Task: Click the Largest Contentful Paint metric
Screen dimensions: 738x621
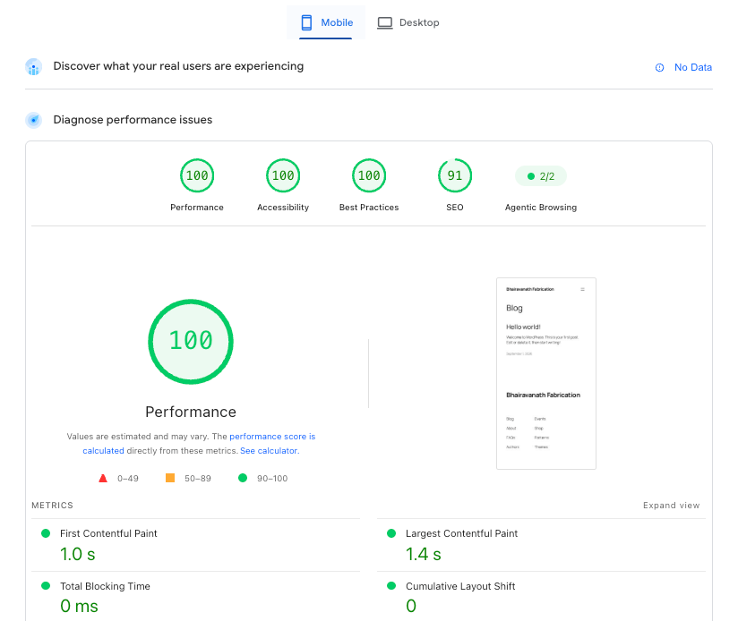Action: click(x=461, y=533)
